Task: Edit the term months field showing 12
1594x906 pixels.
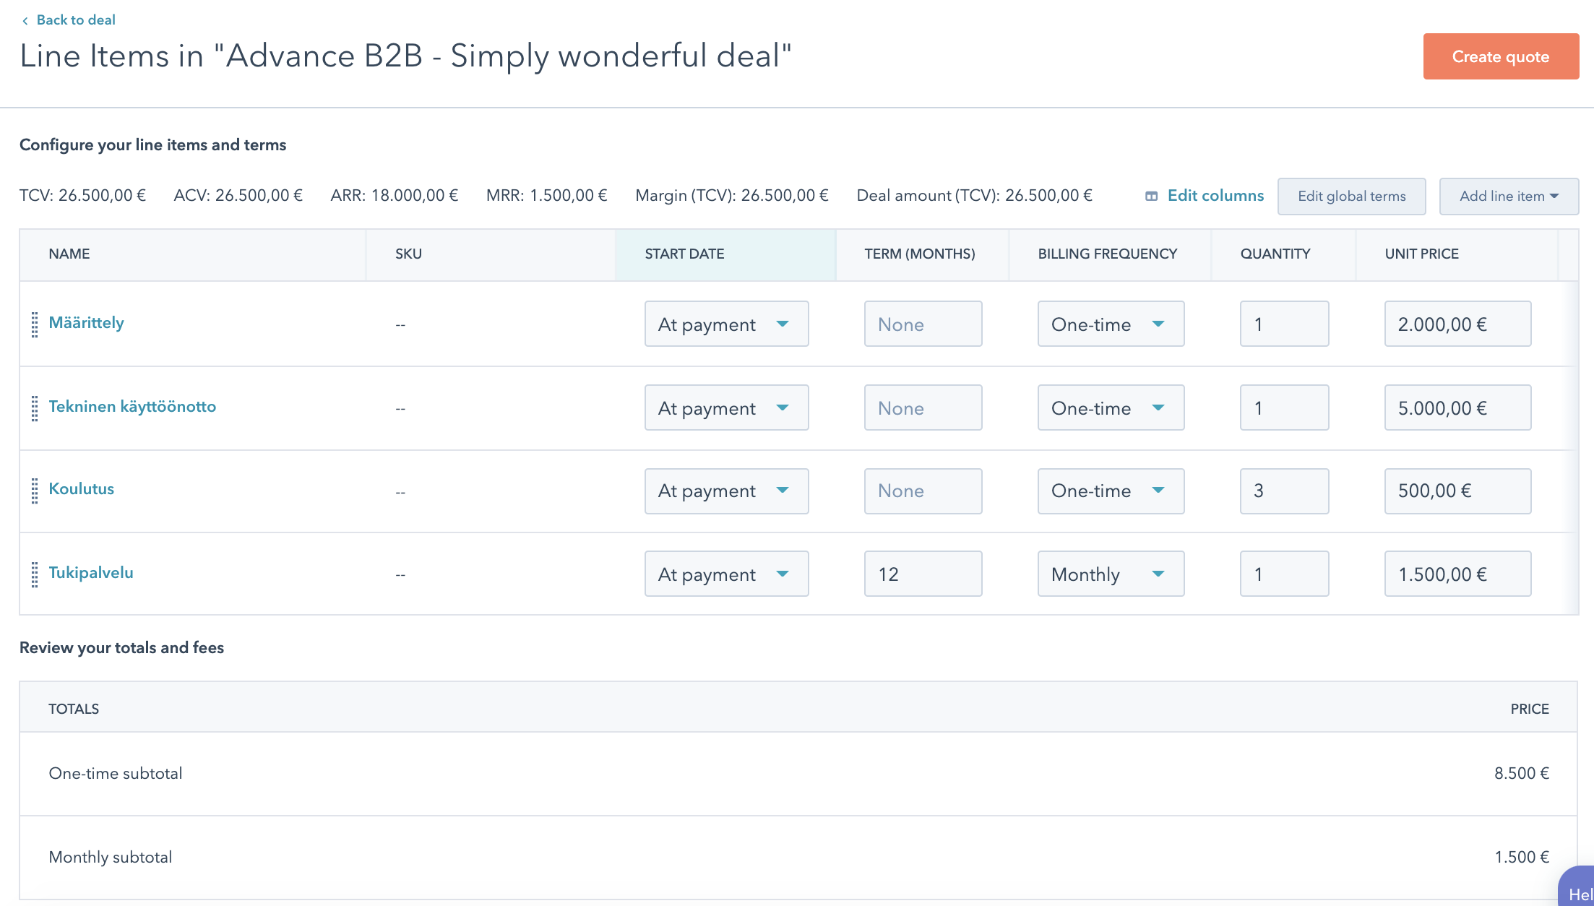Action: click(x=923, y=573)
